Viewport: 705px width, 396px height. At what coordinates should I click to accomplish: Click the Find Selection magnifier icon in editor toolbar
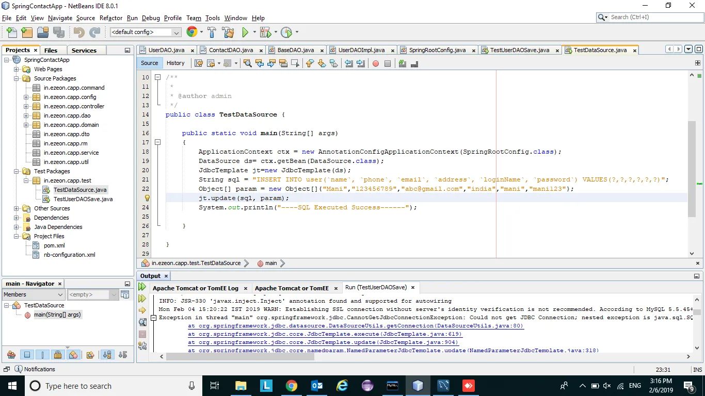(x=247, y=63)
